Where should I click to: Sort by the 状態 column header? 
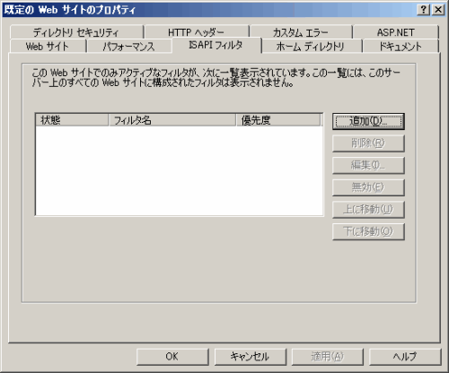click(x=72, y=120)
